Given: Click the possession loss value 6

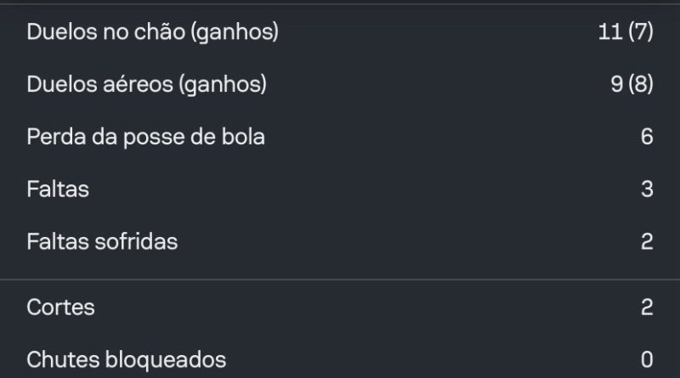Looking at the screenshot, I should pos(647,137).
